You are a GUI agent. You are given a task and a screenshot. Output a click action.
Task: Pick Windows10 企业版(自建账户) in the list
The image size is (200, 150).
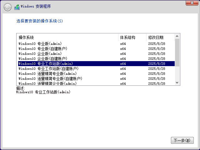point(43,59)
